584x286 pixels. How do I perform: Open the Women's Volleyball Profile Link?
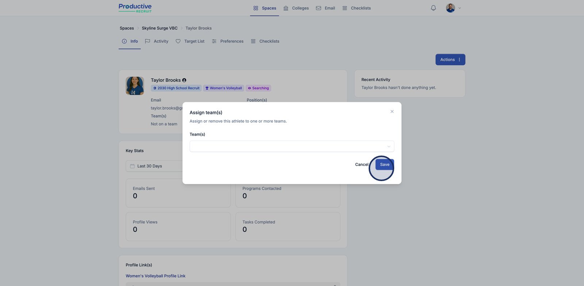155,276
